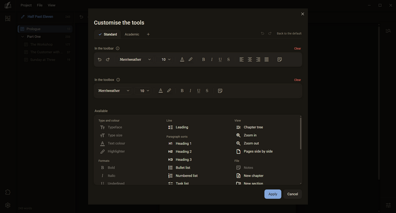Add Bullet list from Available list
The image size is (396, 213).
point(179,168)
